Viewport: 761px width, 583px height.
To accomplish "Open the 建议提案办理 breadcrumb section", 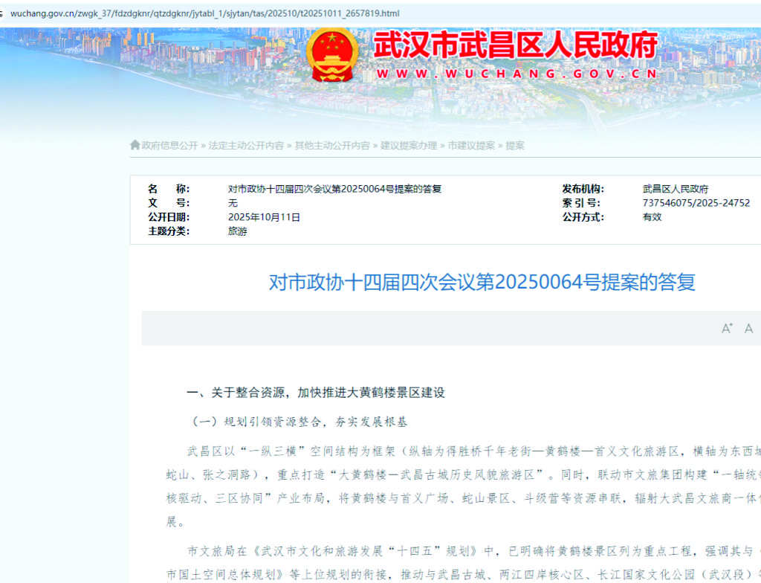I will coord(409,146).
